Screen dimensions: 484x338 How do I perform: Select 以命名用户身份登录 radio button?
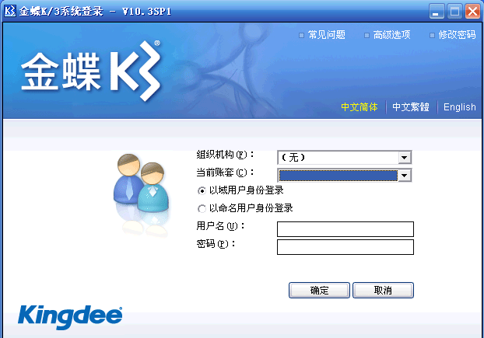point(202,209)
